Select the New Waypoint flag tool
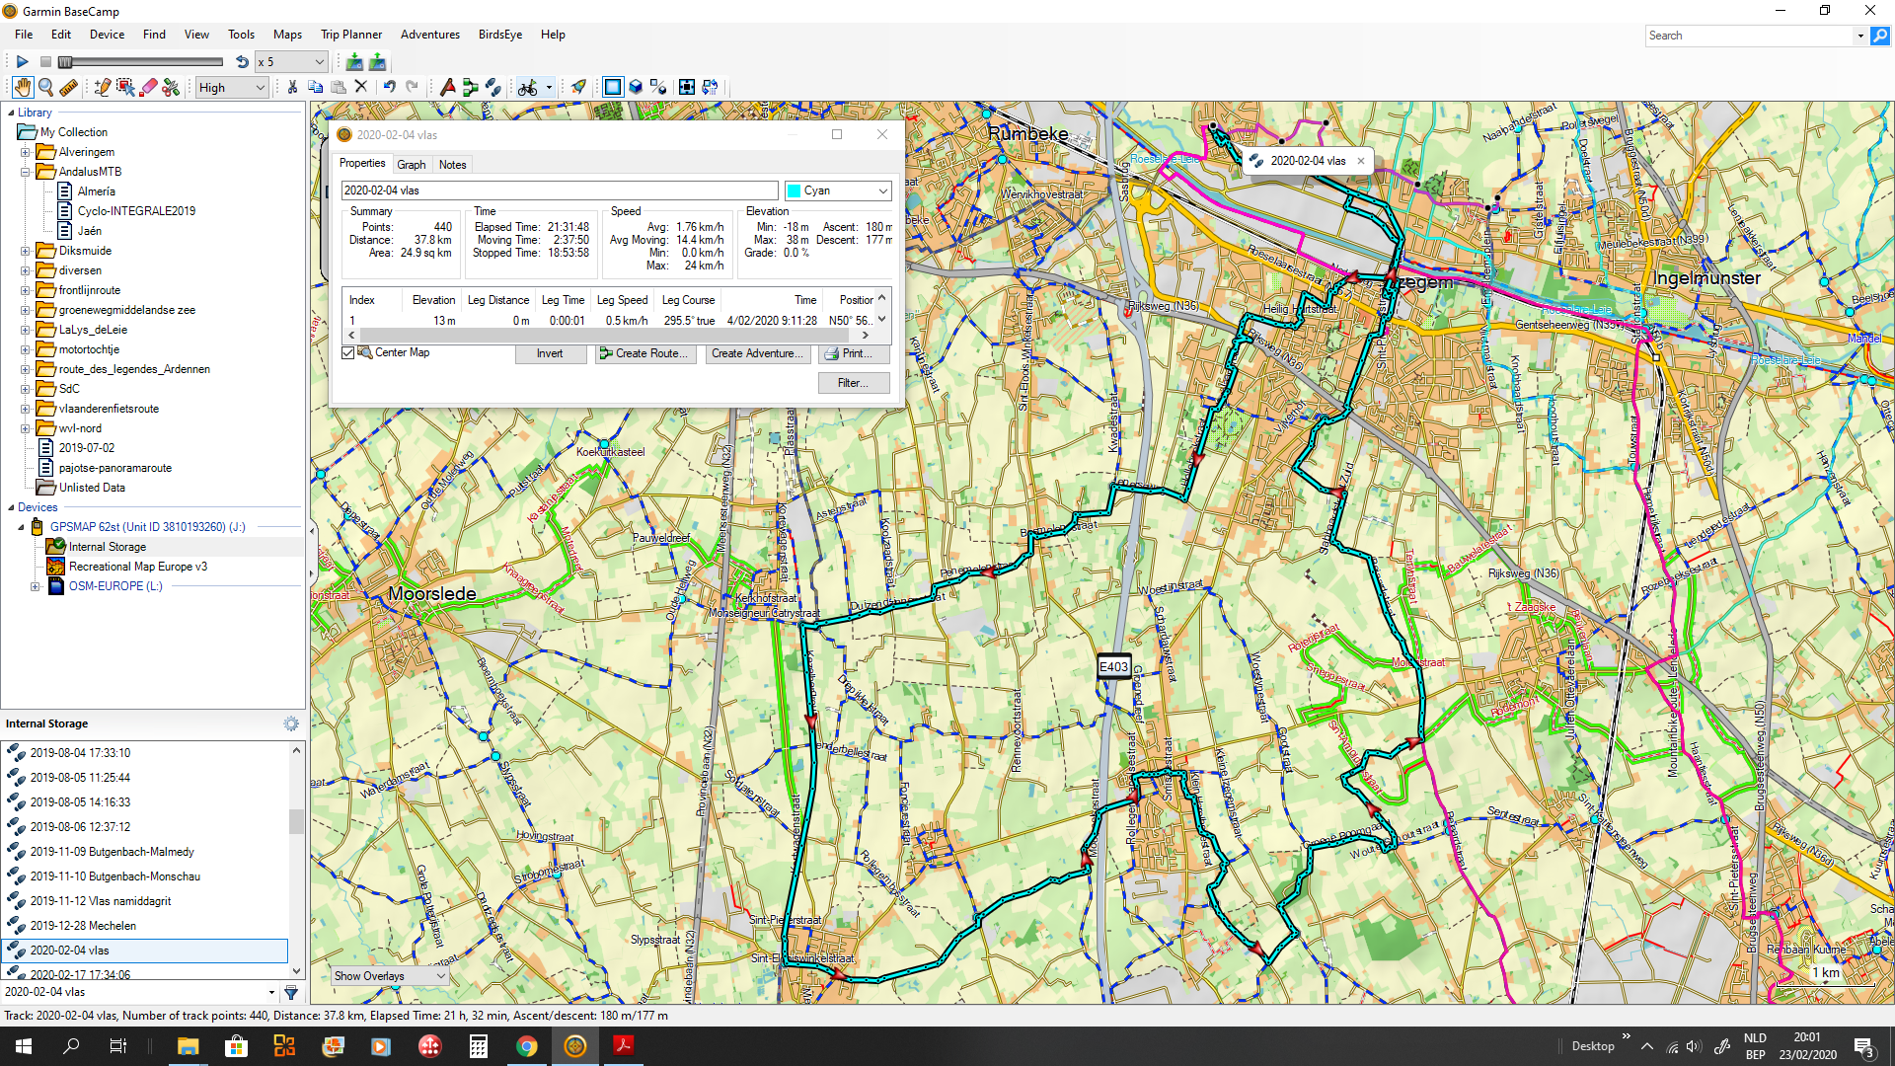Screen dimensions: 1895x1066 coord(447,87)
